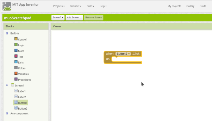Collapse the Screen1 component tree

pyautogui.click(x=7, y=85)
